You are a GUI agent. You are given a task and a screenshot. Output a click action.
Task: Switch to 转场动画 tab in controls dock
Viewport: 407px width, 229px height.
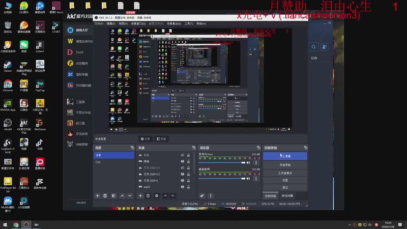point(287,196)
